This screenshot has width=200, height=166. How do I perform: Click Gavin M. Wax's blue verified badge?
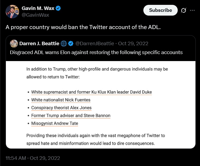point(58,8)
